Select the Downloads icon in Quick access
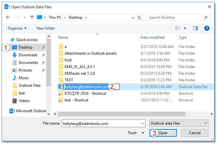Viewport: 217px width, 144px height. pyautogui.click(x=14, y=55)
